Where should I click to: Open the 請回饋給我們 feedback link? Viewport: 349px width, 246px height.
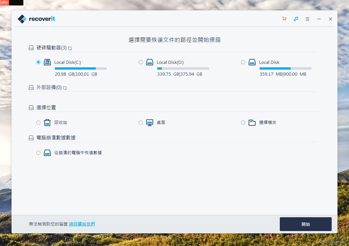click(82, 224)
